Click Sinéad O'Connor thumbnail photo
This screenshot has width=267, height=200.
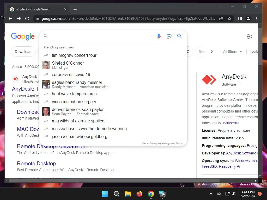pyautogui.click(x=46, y=65)
